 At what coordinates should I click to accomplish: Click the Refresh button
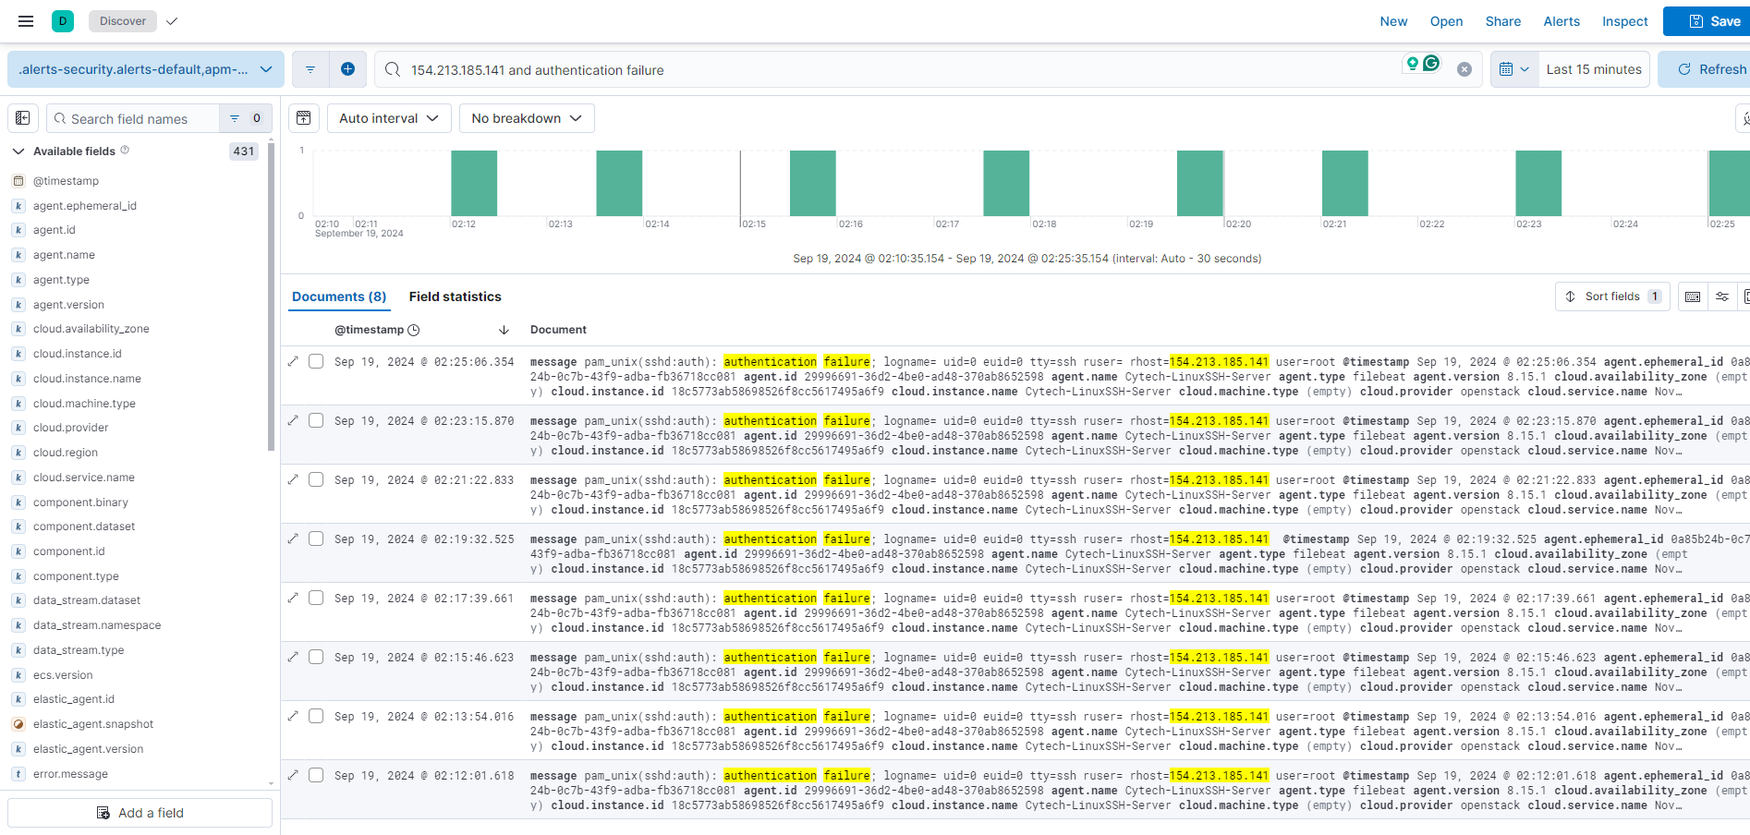[x=1705, y=69]
